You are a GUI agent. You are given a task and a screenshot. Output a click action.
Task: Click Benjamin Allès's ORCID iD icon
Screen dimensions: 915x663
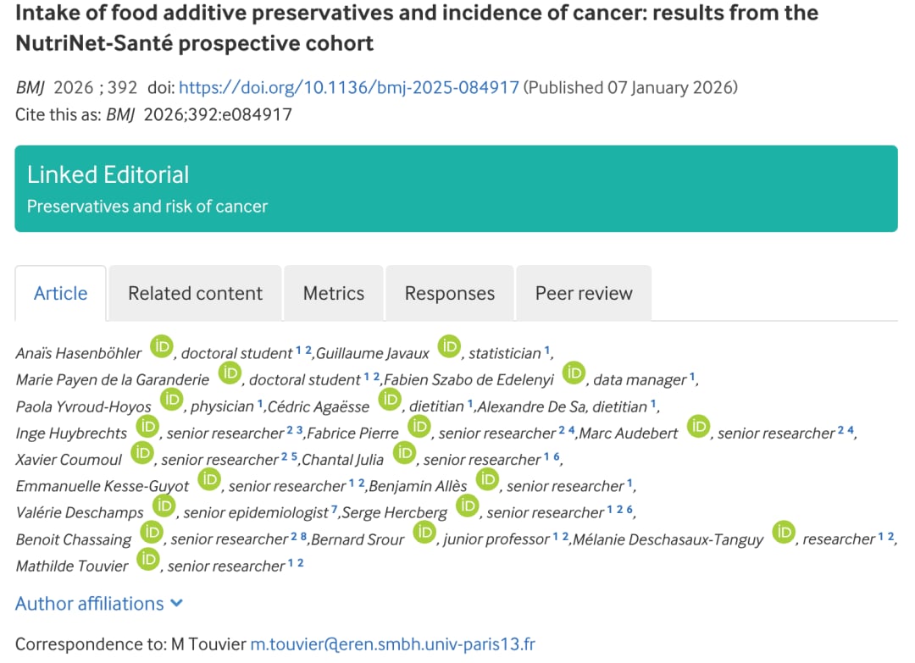coord(487,480)
